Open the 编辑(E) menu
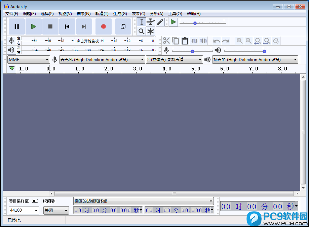Screen dimensions: 309x227 [x=29, y=13]
